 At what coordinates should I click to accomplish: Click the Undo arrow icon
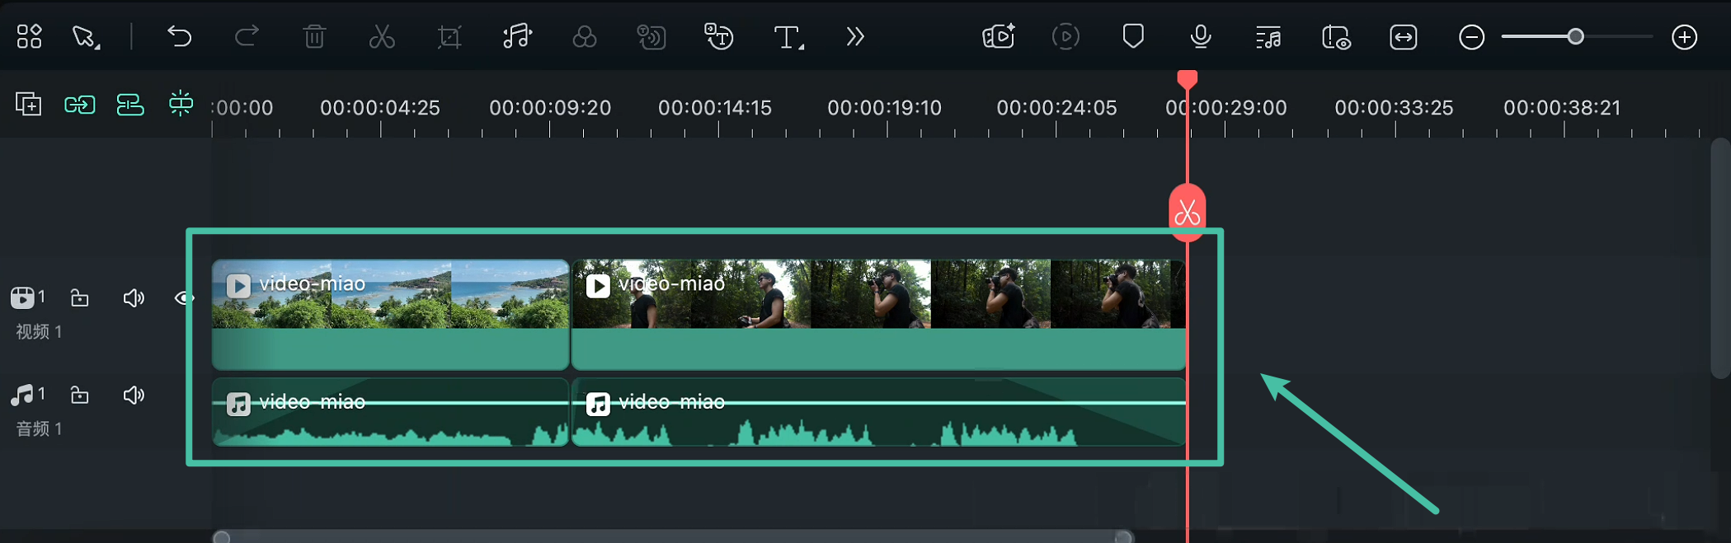click(179, 37)
